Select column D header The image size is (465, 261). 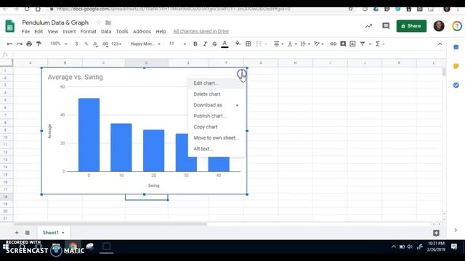147,63
